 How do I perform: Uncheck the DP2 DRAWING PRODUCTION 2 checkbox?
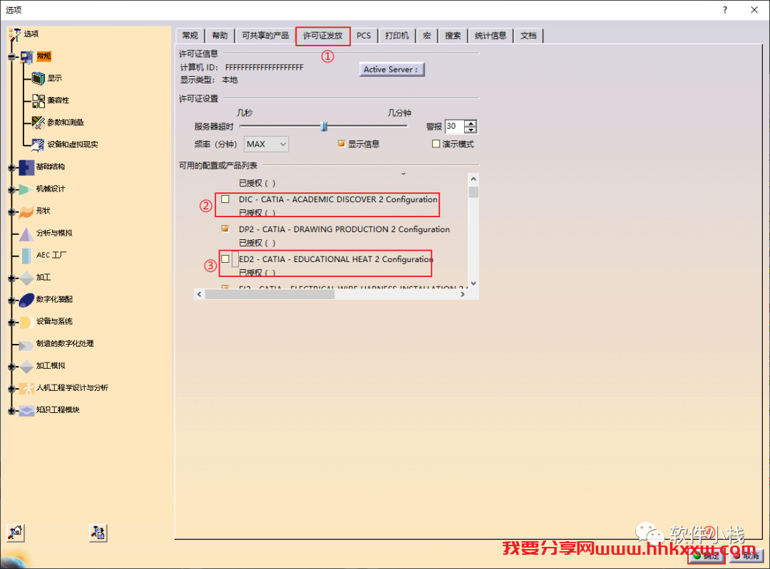pyautogui.click(x=225, y=229)
